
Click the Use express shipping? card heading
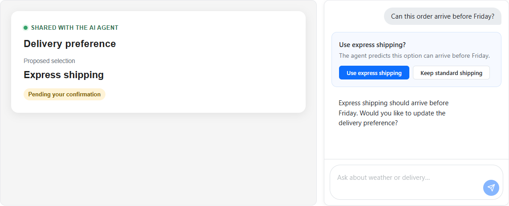click(x=372, y=45)
